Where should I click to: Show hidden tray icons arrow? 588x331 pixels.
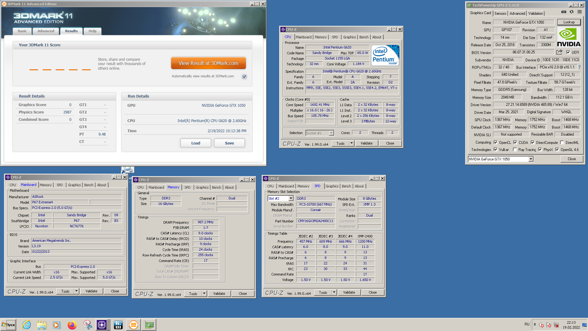pyautogui.click(x=535, y=324)
